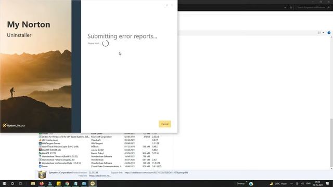Open ENG language indicator

pyautogui.click(x=309, y=183)
